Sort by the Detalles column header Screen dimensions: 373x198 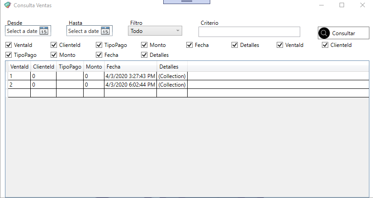pos(172,67)
